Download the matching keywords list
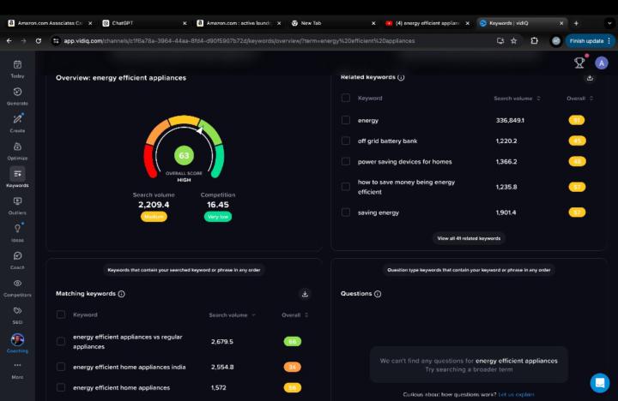The image size is (618, 401). 305,294
